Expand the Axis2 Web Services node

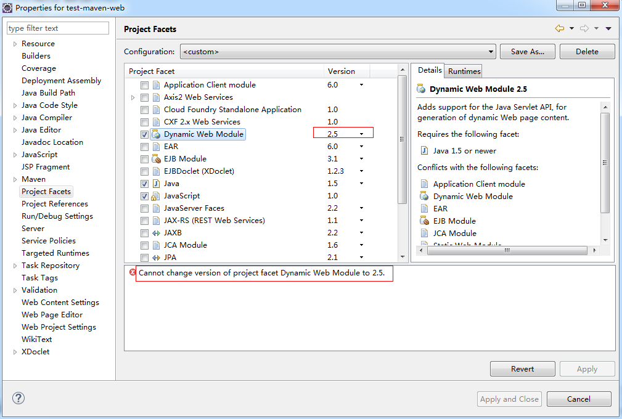point(133,97)
